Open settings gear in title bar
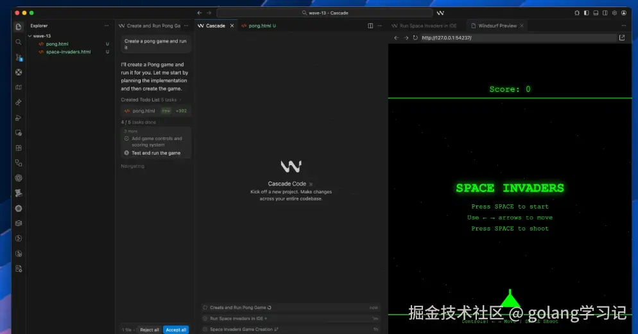The width and height of the screenshot is (638, 334). pyautogui.click(x=614, y=13)
